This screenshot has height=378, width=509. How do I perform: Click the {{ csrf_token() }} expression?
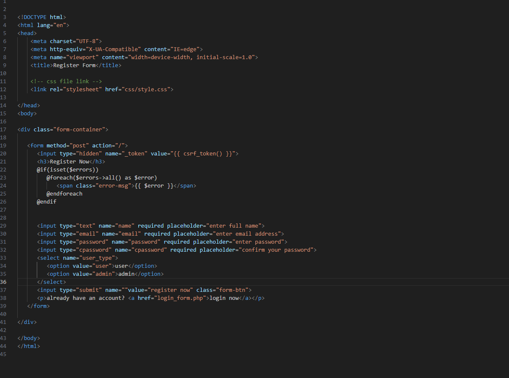point(203,154)
